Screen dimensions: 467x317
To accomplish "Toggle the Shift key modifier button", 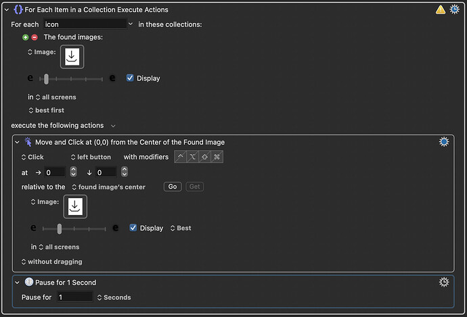I will pos(204,157).
